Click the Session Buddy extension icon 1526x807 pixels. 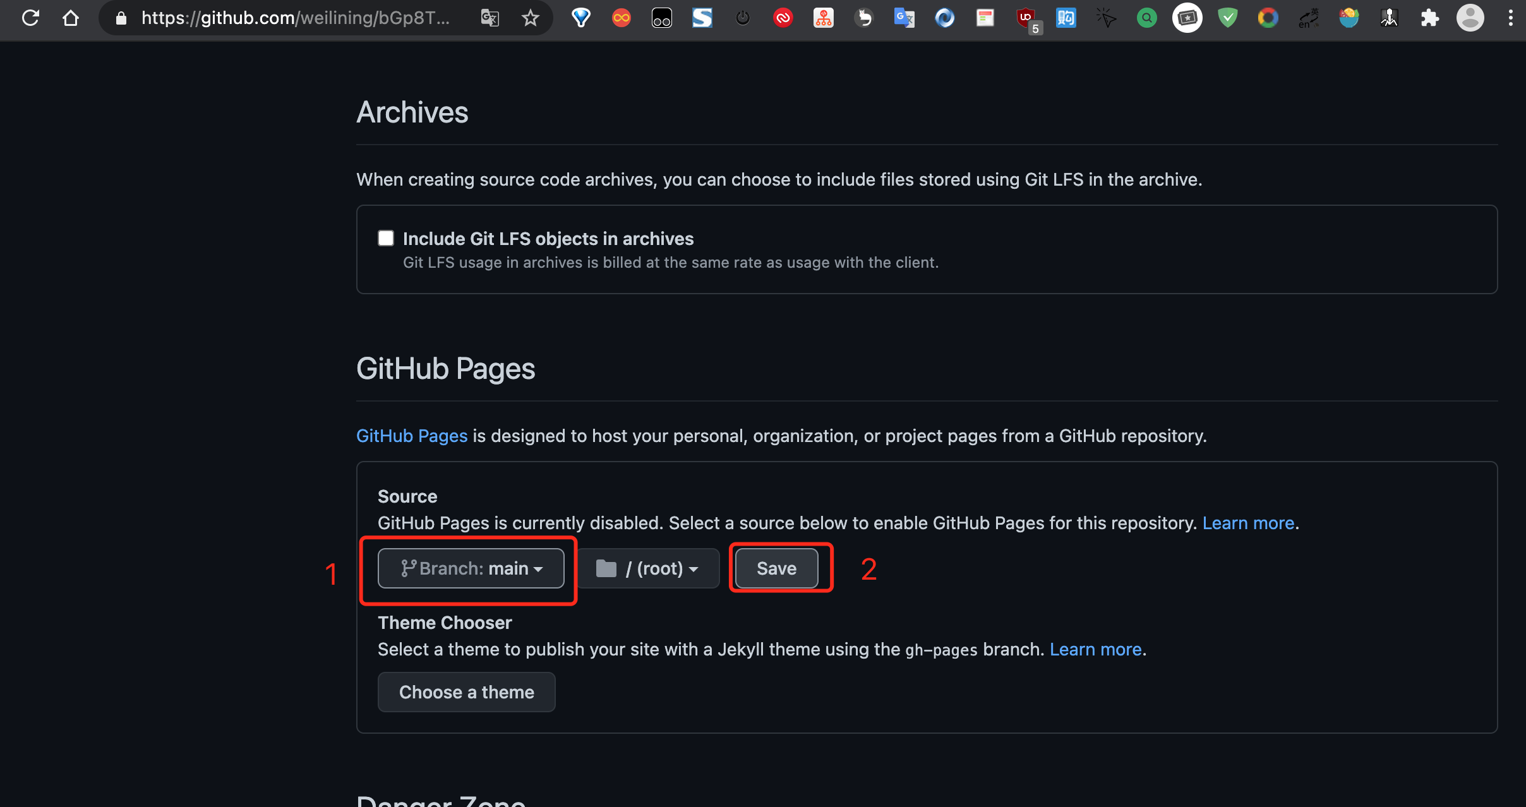[x=703, y=18]
